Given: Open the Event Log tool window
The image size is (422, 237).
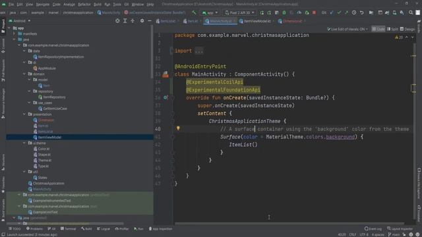Looking at the screenshot, I should (373, 228).
